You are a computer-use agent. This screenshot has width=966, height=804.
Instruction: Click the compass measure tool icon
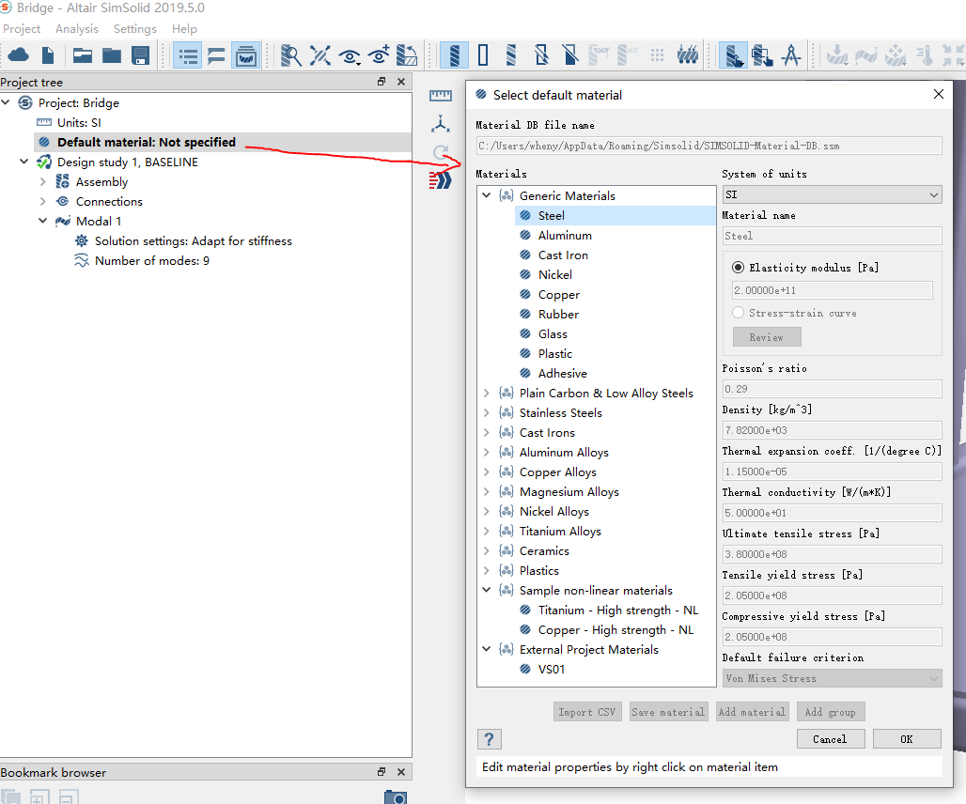tap(791, 55)
